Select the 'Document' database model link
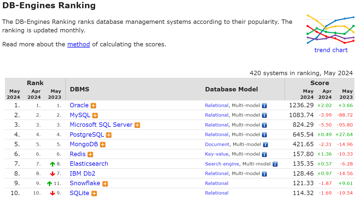 tap(217, 144)
